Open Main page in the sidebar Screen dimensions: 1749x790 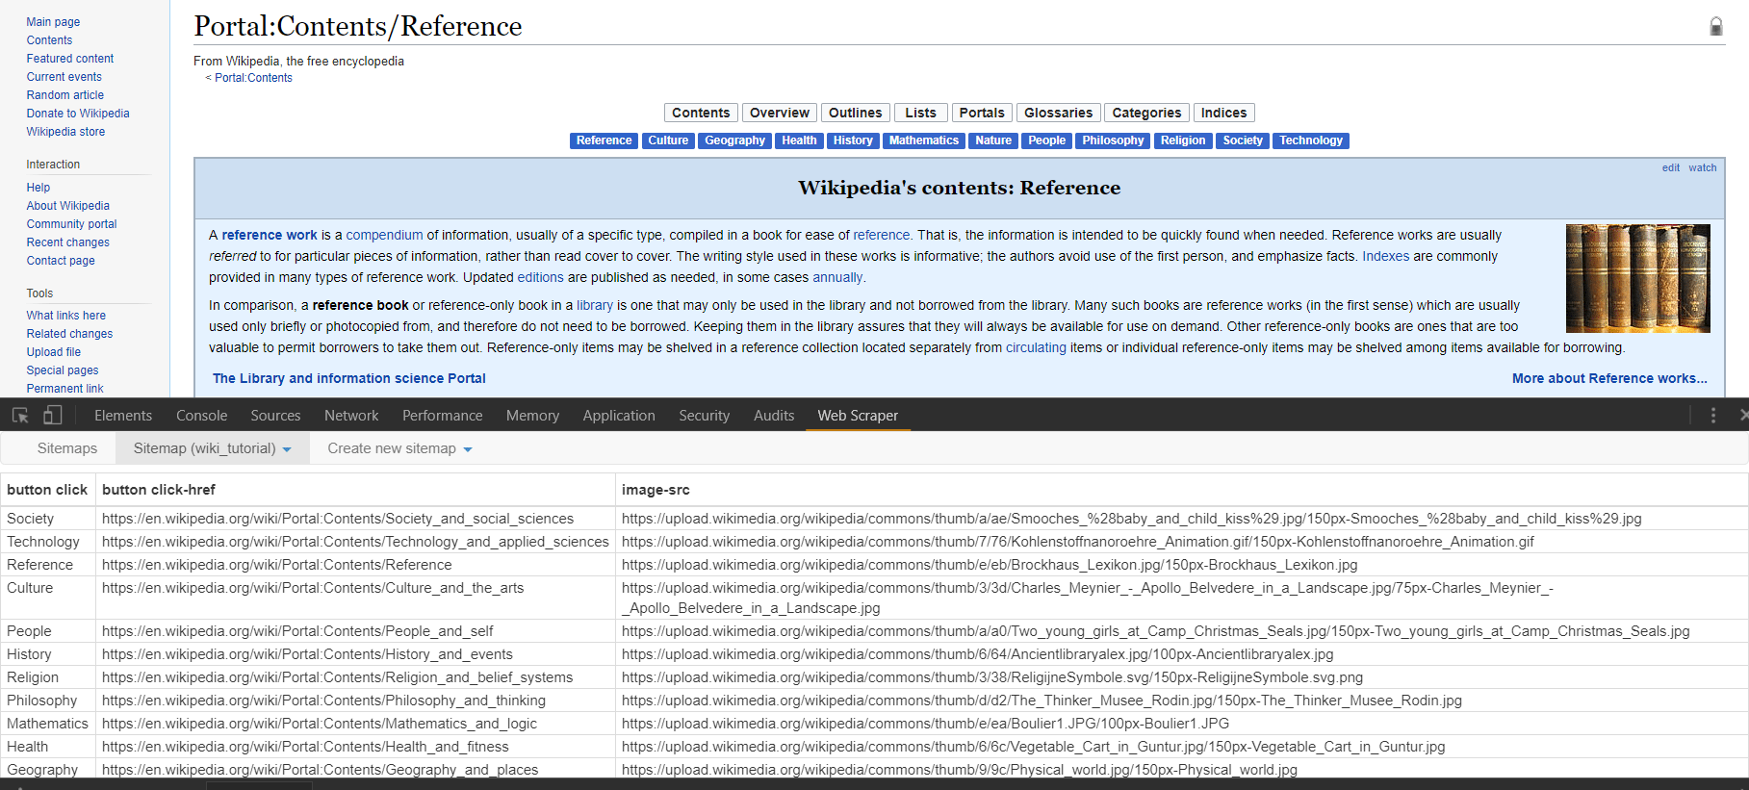coord(53,22)
